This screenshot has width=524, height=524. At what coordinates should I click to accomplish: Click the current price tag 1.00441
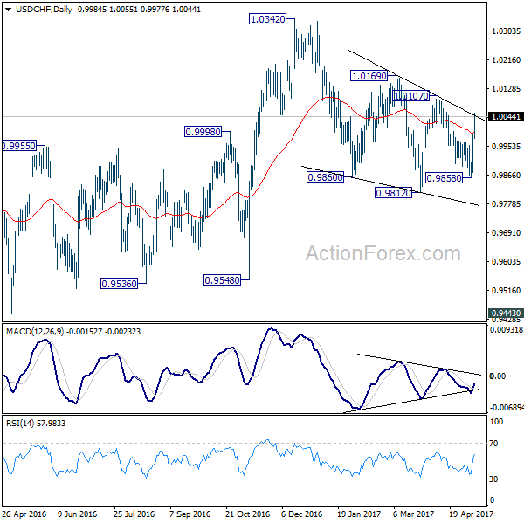coord(506,117)
